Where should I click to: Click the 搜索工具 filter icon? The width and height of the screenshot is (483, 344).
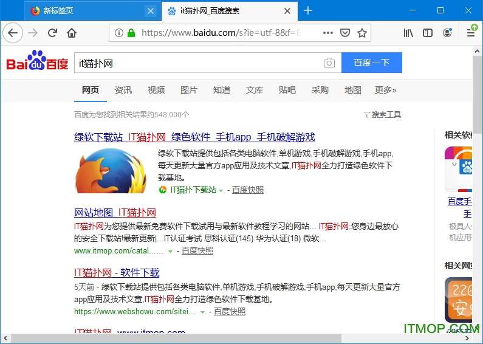(366, 115)
